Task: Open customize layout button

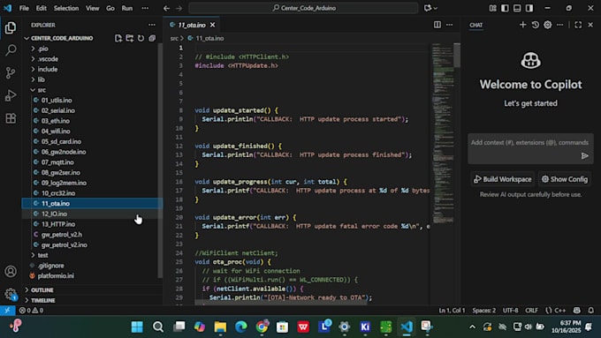Action: (492, 8)
